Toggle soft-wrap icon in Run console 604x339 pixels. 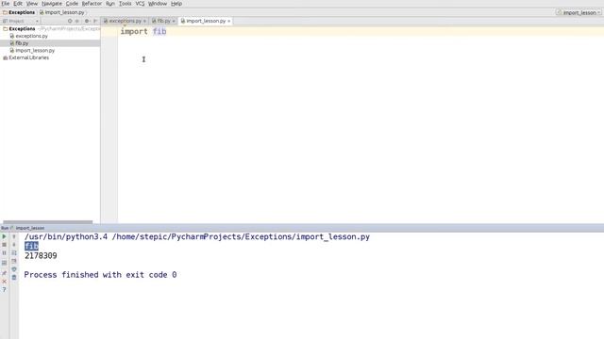click(14, 253)
